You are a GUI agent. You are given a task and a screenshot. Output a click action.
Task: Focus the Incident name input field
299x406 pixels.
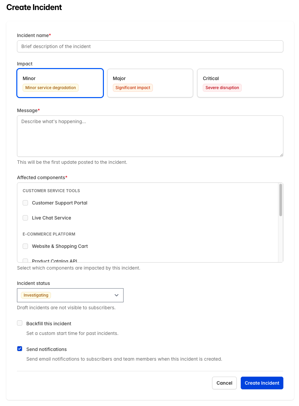(x=150, y=46)
